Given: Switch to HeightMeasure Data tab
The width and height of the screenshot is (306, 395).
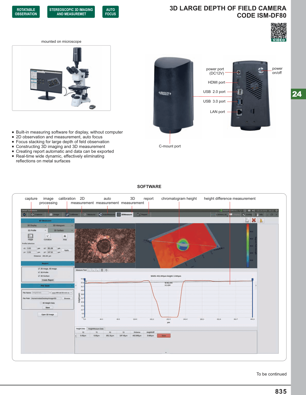Looking at the screenshot, I should (96, 329).
